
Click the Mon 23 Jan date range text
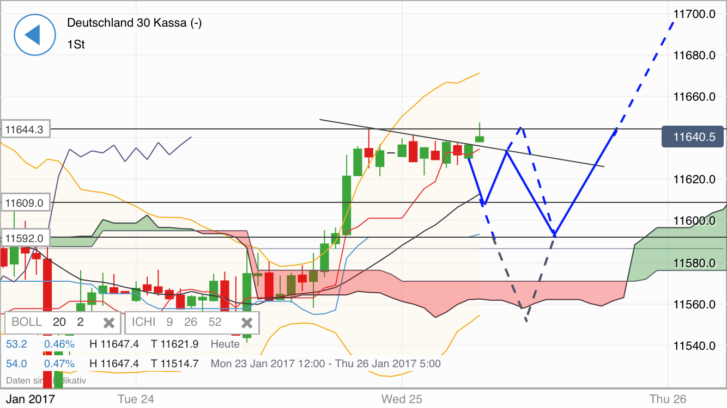tap(325, 363)
